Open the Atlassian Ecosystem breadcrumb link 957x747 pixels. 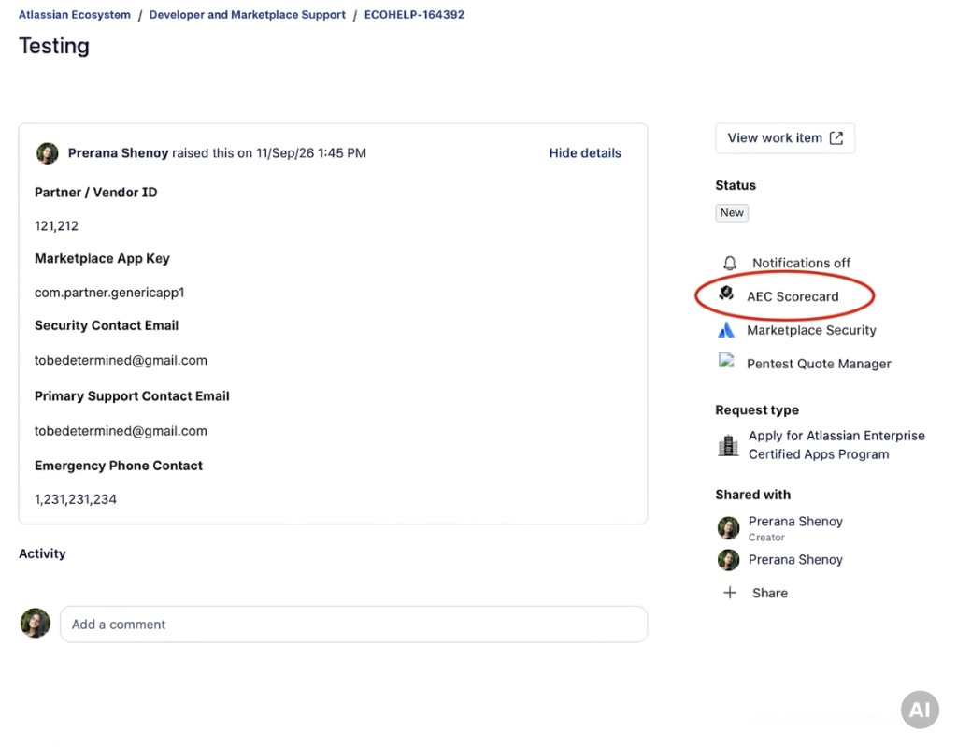75,15
